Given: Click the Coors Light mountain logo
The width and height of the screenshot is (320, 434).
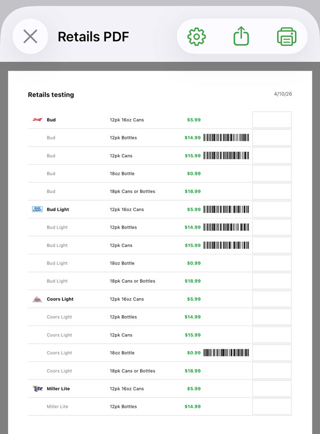Looking at the screenshot, I should (x=37, y=299).
